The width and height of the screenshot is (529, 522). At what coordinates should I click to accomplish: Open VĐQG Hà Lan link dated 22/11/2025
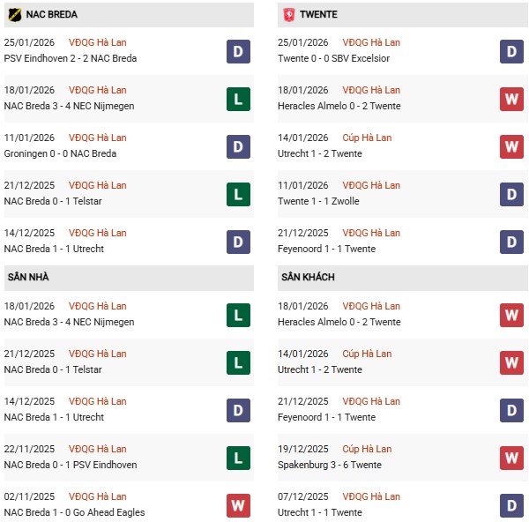(x=97, y=449)
